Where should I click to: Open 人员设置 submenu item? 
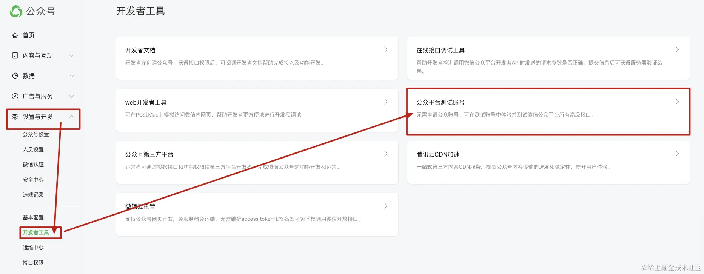33,149
